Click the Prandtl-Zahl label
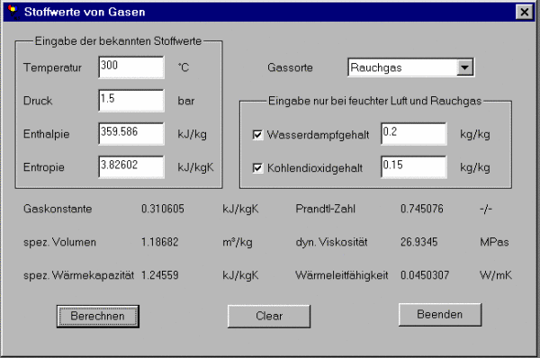The width and height of the screenshot is (540, 358). point(325,209)
